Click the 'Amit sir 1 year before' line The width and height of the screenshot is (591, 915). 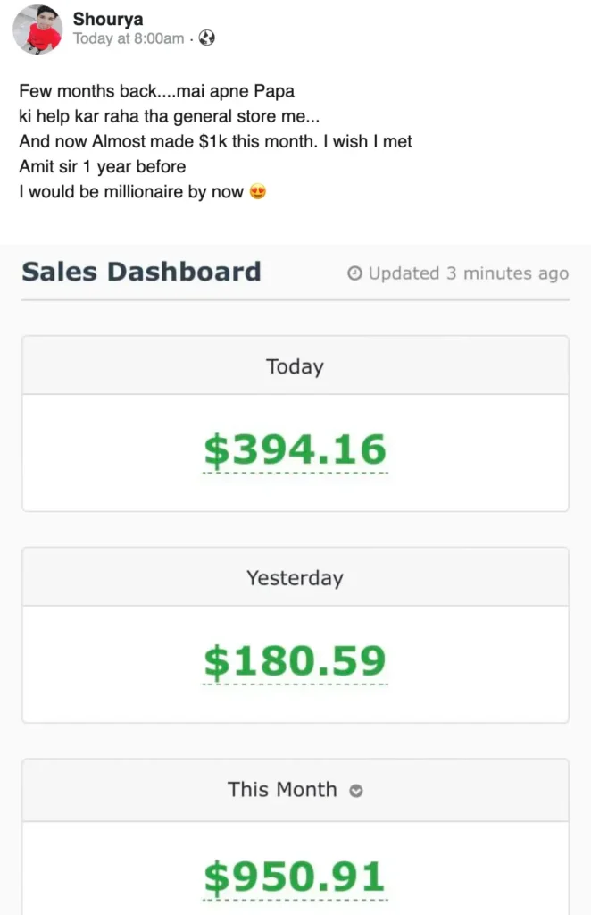pos(102,166)
